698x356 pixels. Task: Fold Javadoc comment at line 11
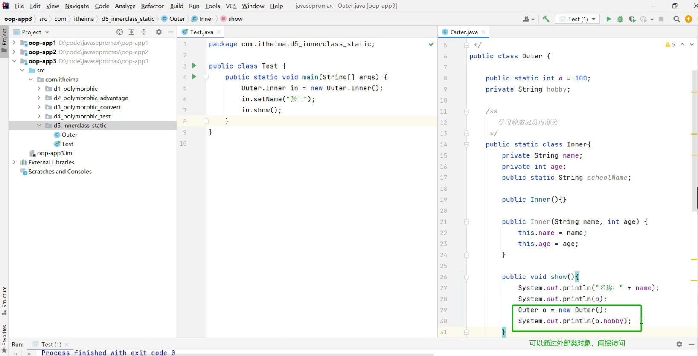466,112
